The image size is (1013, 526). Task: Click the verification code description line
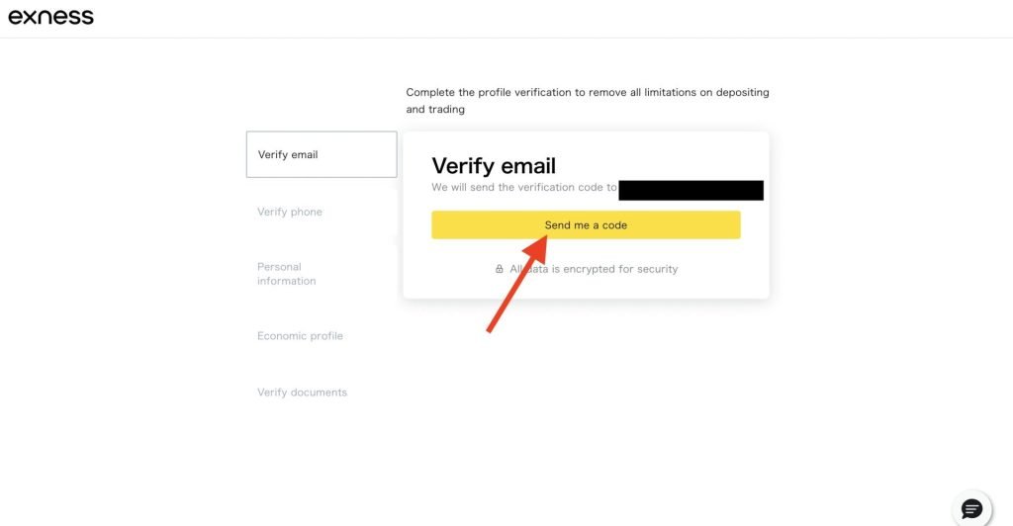tap(524, 187)
